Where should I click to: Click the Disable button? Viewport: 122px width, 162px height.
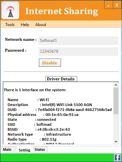[x=50, y=63]
